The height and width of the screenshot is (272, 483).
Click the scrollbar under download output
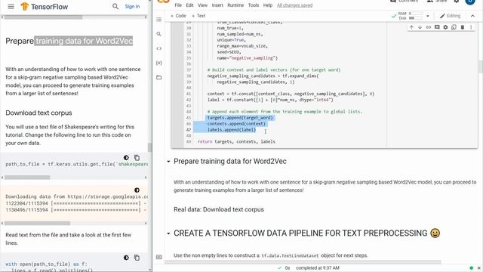37,223
